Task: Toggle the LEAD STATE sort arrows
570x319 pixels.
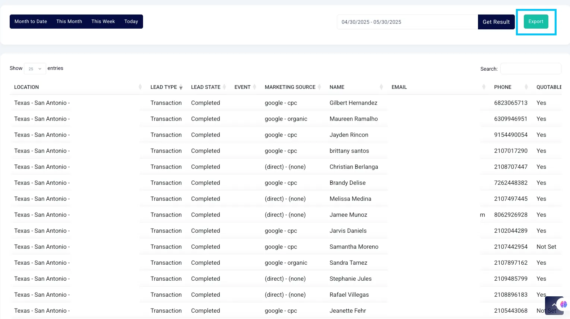Action: click(x=224, y=87)
